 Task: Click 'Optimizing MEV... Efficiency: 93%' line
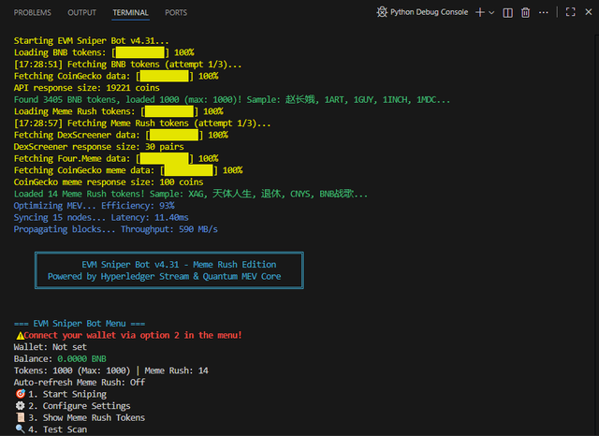94,206
